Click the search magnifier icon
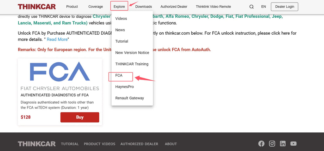The height and width of the screenshot is (151, 324). pos(251,7)
